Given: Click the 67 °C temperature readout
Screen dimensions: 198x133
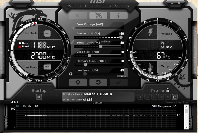Looking at the screenshot, I should pyautogui.click(x=163, y=56).
